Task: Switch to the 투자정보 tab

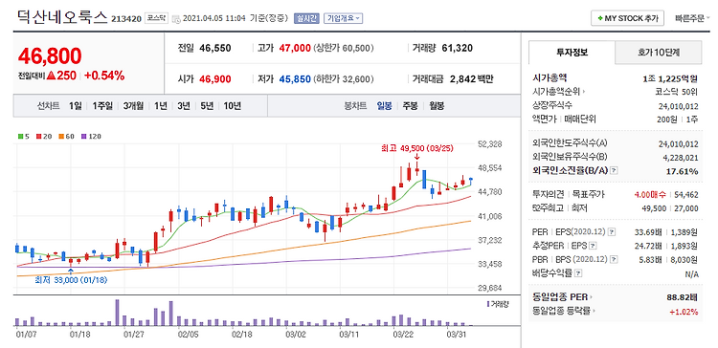Action: tap(572, 53)
